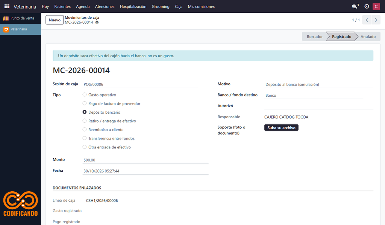385x225 pixels.
Task: Go to previous record arrow
Action: coord(367,20)
